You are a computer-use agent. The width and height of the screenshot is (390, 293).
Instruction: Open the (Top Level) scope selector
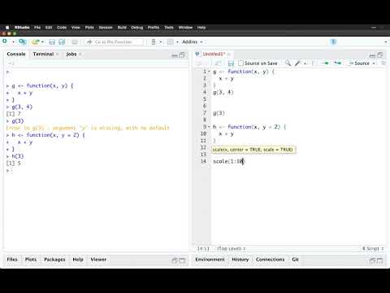point(231,248)
